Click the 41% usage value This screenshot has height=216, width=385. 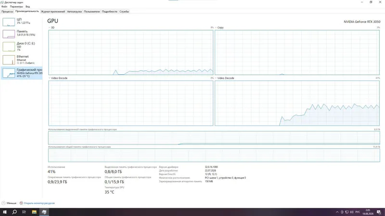[51, 172]
